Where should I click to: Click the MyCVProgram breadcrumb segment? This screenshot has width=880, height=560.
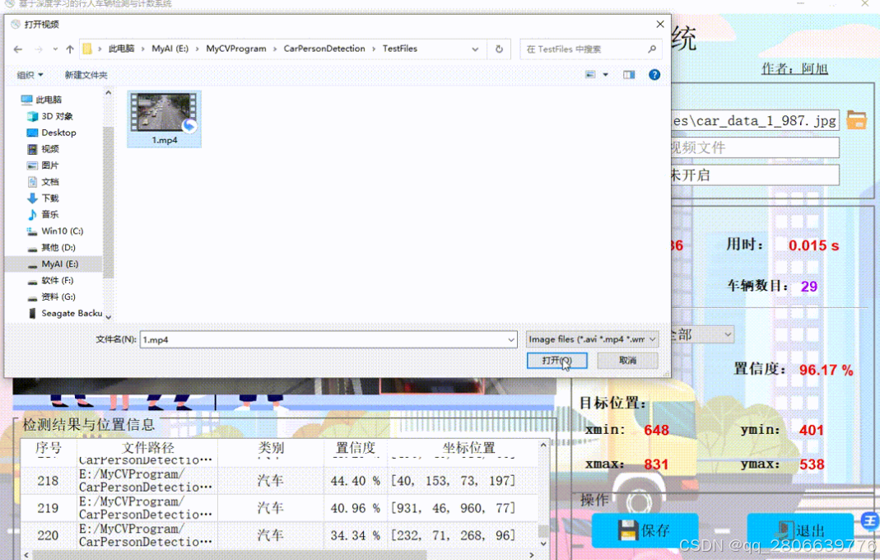click(x=236, y=49)
